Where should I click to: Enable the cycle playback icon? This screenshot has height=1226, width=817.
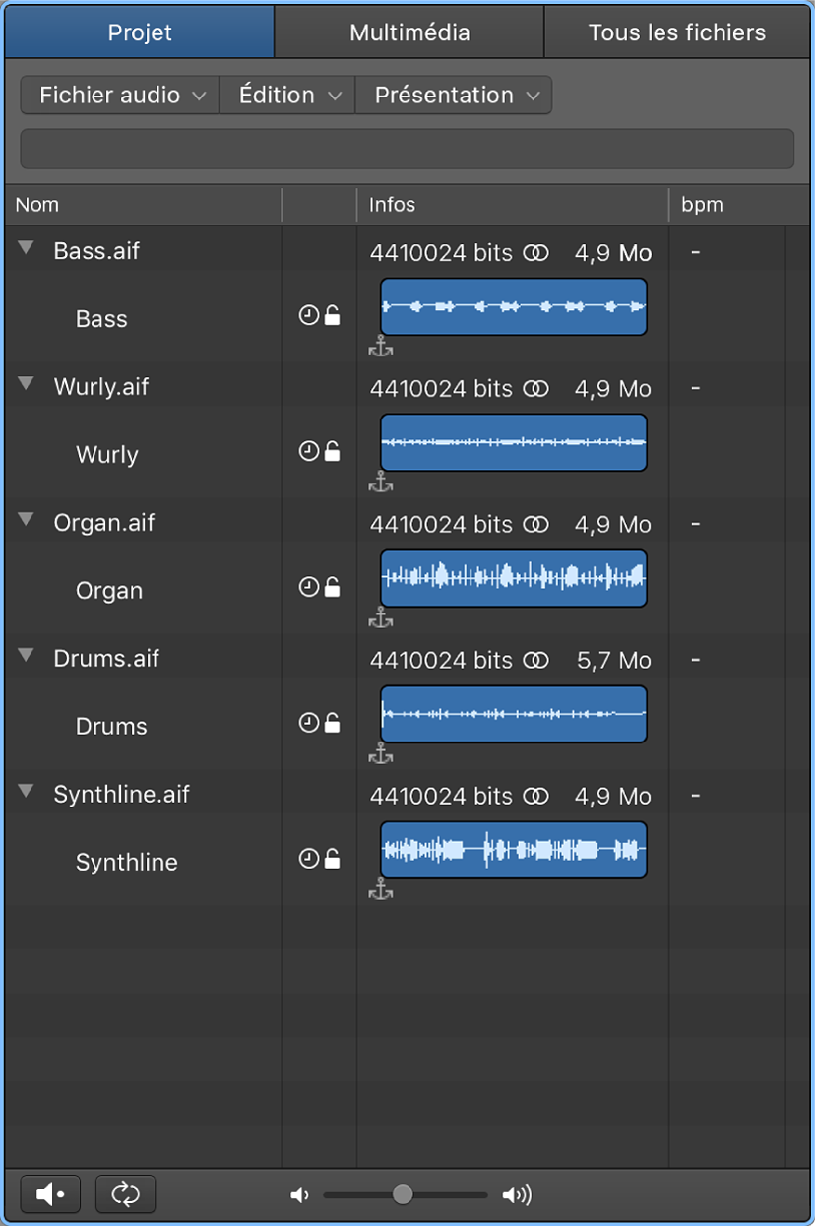[x=125, y=1194]
